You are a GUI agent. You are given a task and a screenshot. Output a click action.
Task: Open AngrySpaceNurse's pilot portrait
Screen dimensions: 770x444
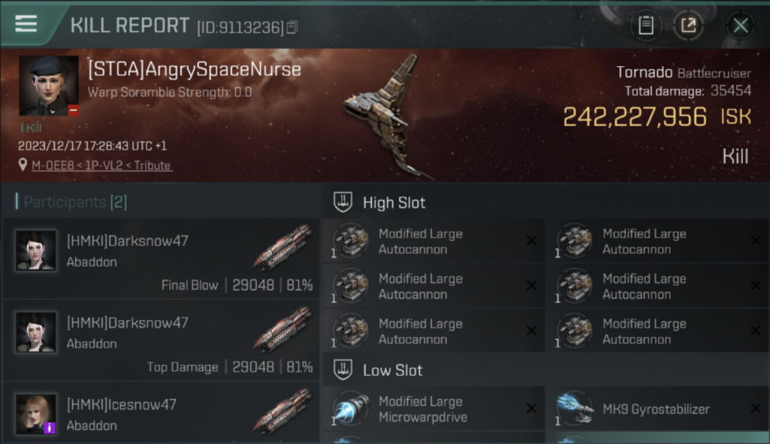pyautogui.click(x=49, y=85)
